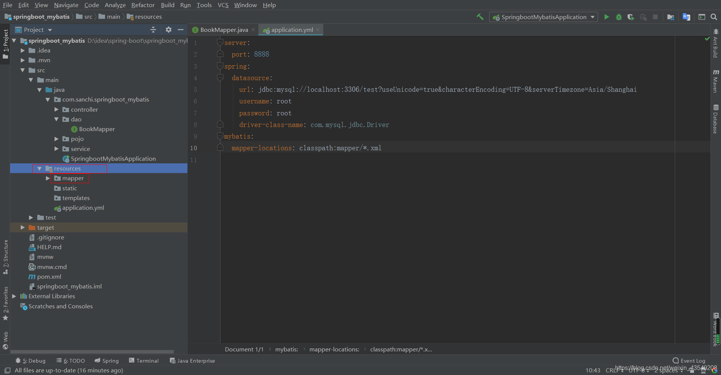Toggle the Database tool window

point(716,119)
